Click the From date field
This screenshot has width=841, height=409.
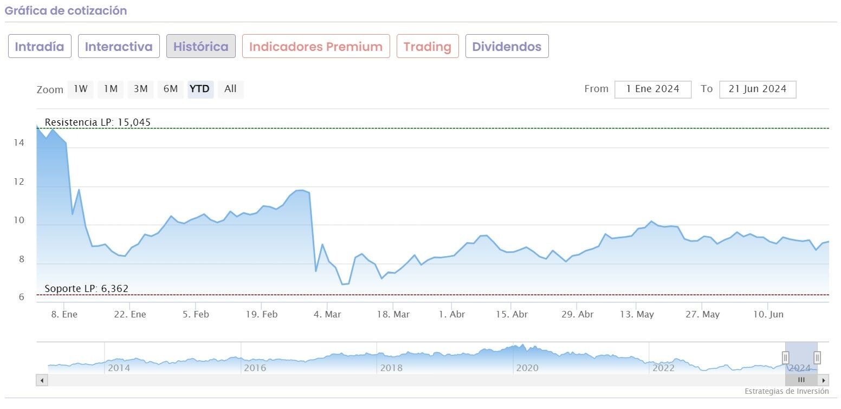[x=652, y=89]
